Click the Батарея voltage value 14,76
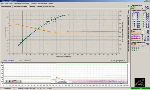This screenshot has width=150, height=90. point(146,40)
